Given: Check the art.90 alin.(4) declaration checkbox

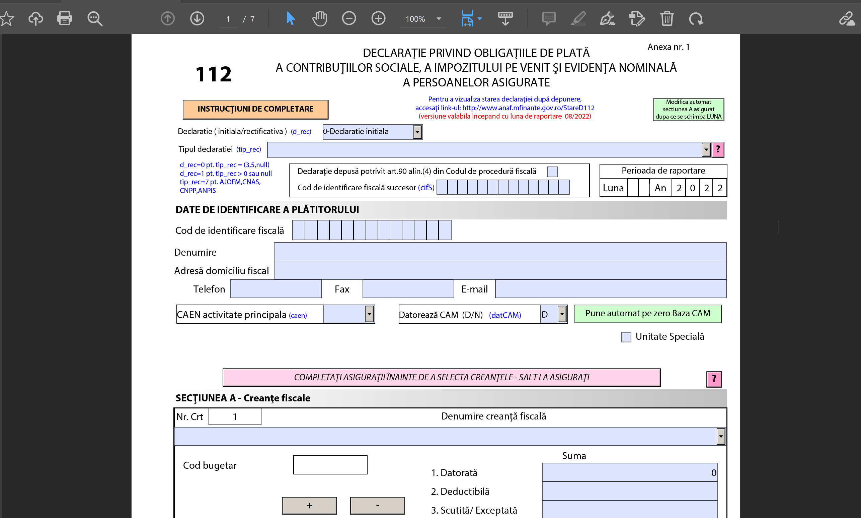Looking at the screenshot, I should [x=552, y=172].
